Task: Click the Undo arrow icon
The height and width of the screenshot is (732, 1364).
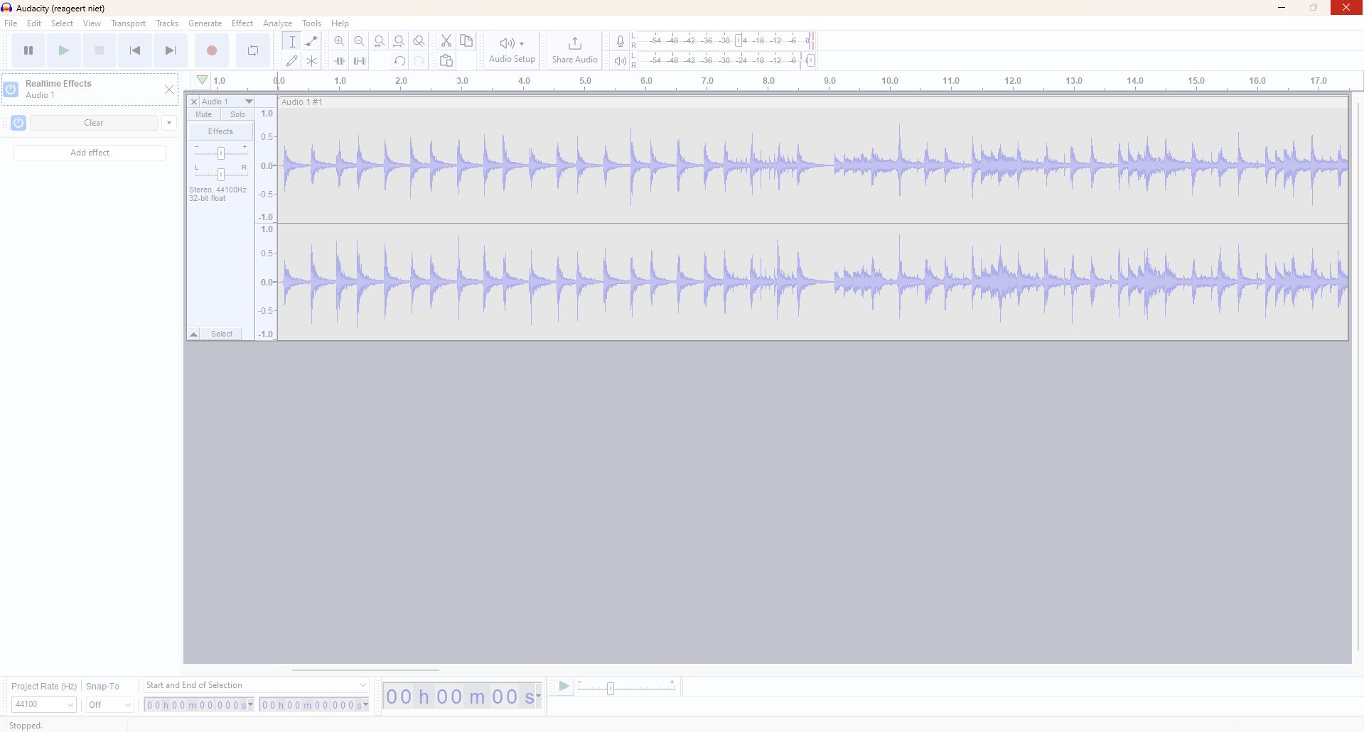Action: click(399, 61)
